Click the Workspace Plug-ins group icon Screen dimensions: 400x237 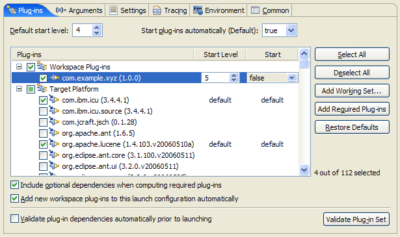point(42,66)
